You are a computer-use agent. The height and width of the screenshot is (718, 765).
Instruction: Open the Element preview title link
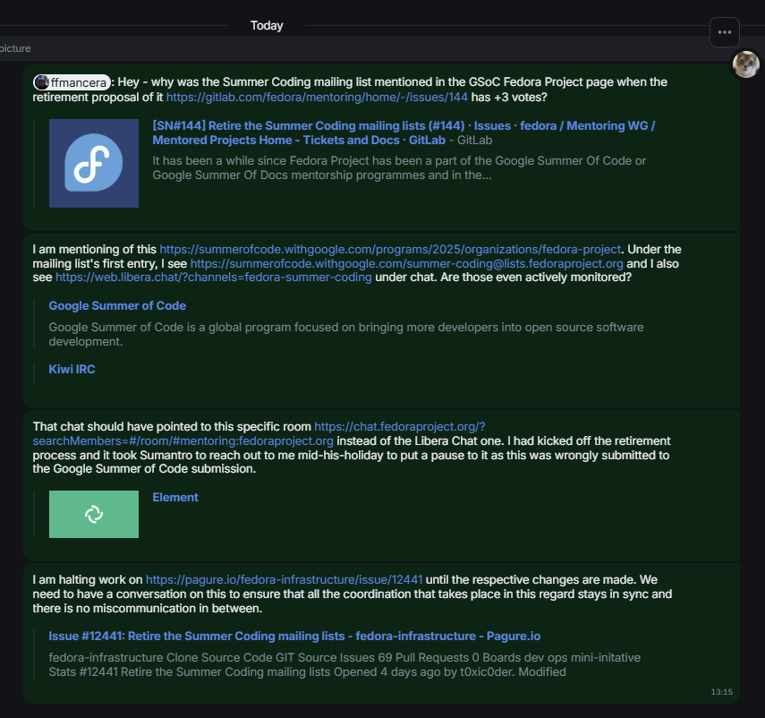click(x=175, y=498)
